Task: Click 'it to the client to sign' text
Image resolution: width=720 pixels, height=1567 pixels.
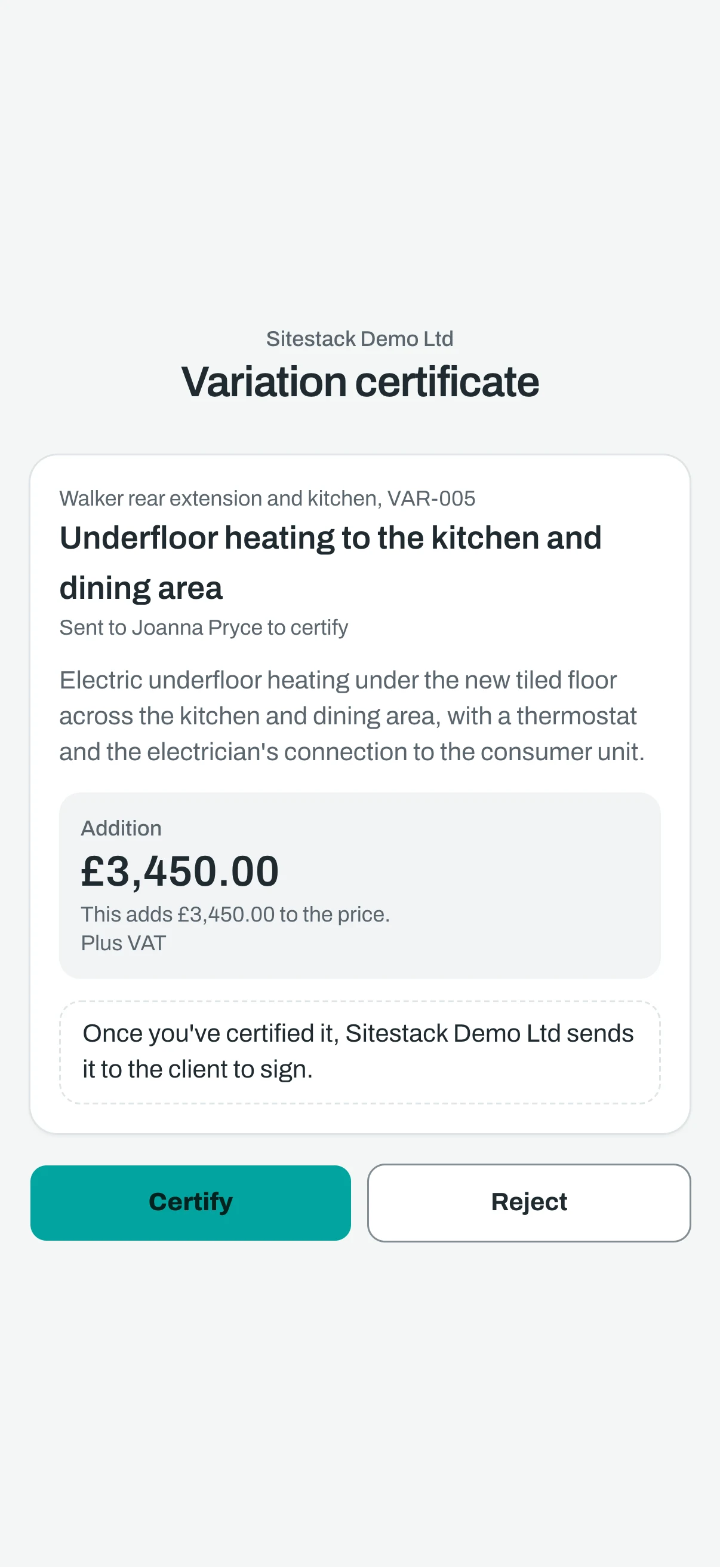Action: [x=198, y=1069]
